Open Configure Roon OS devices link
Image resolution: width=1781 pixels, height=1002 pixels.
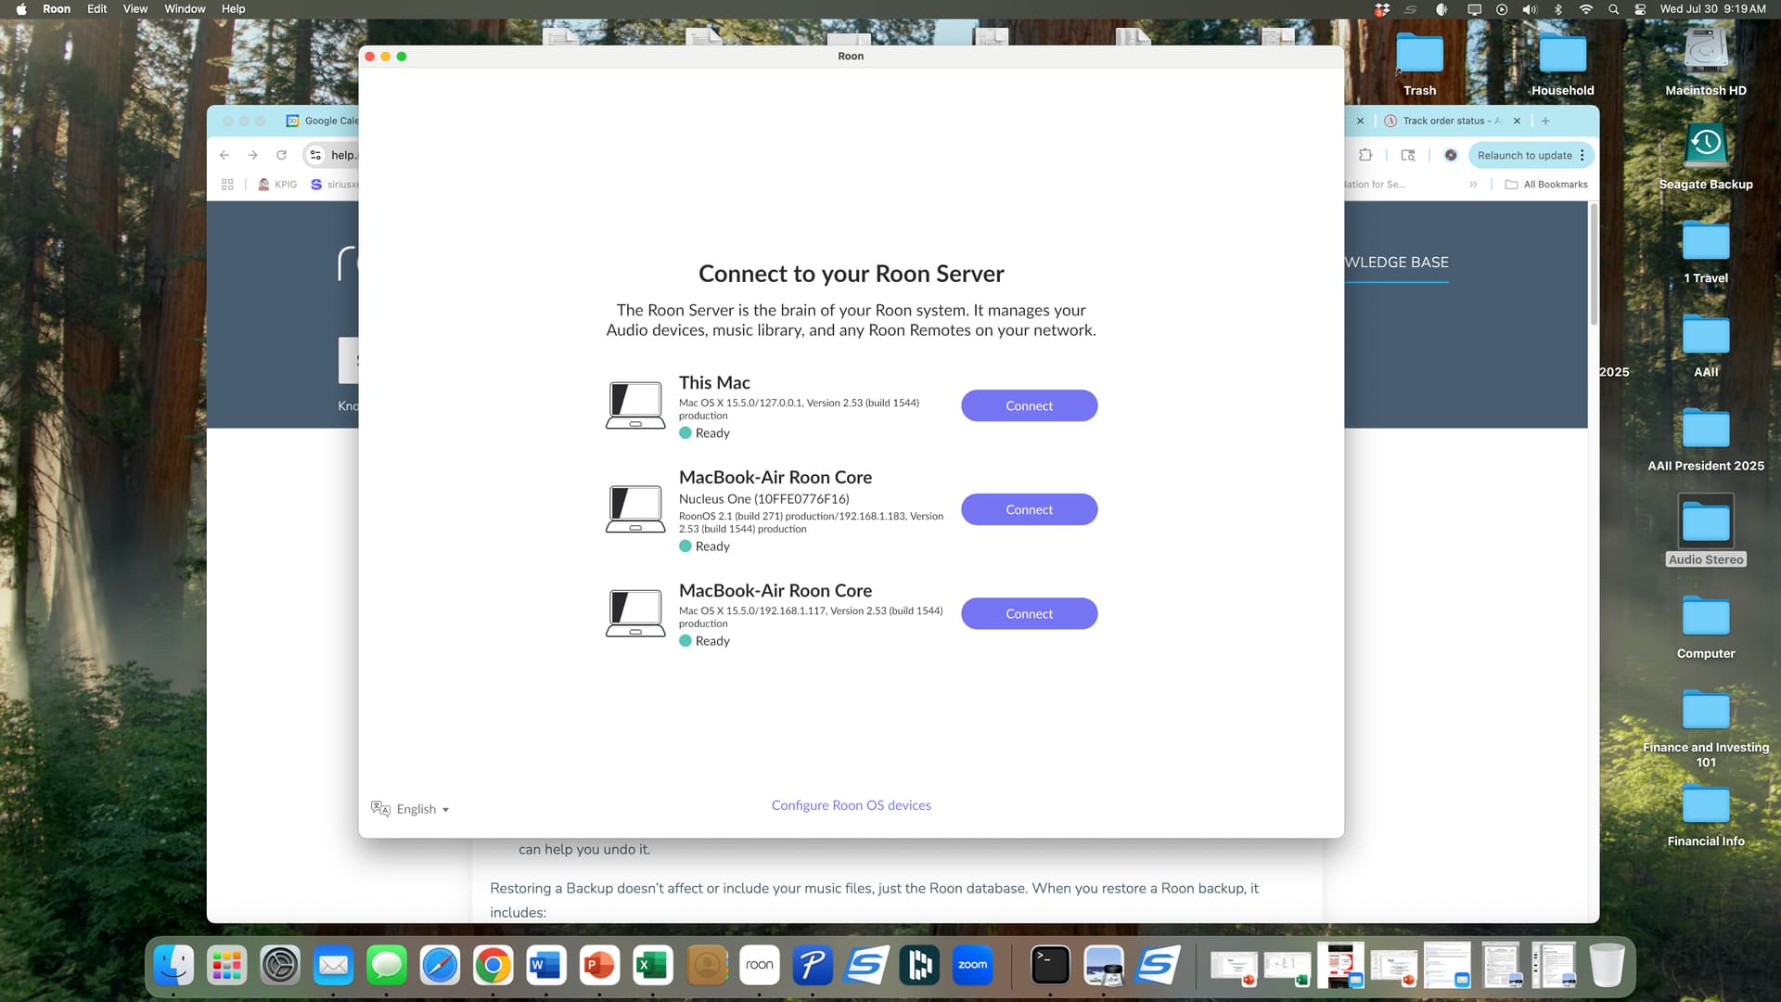coord(851,805)
